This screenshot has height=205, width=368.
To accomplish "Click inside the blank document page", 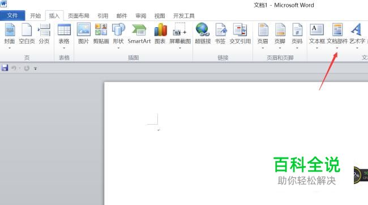I will pos(236,143).
